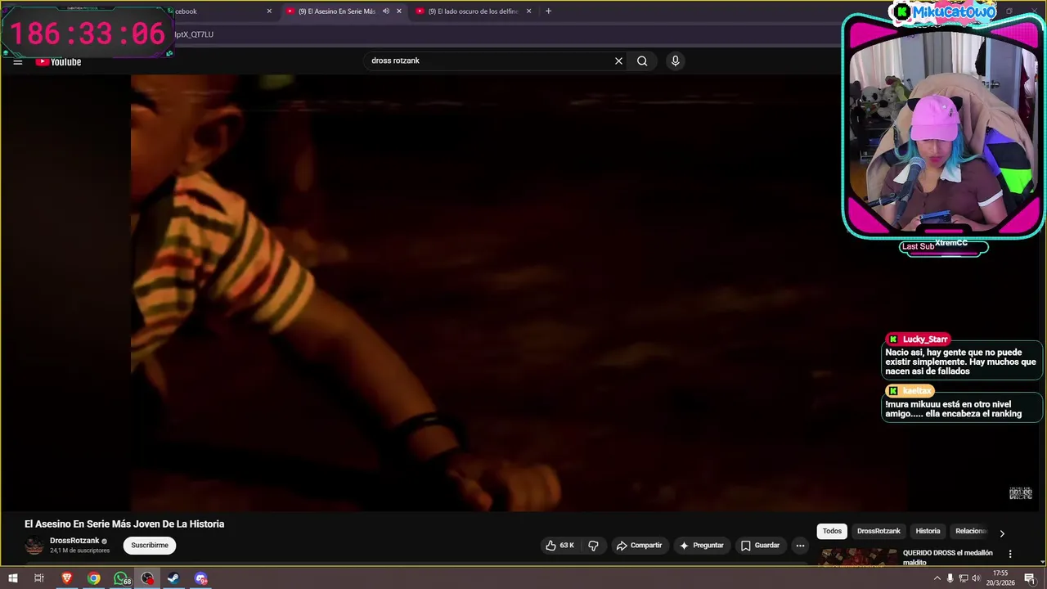Close the Facebook tab
Screen dimensions: 1047x589
click(269, 11)
